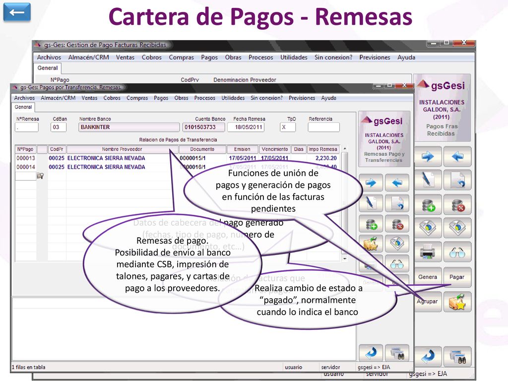Click the Cuenta Banco field 0101503733

click(203, 127)
